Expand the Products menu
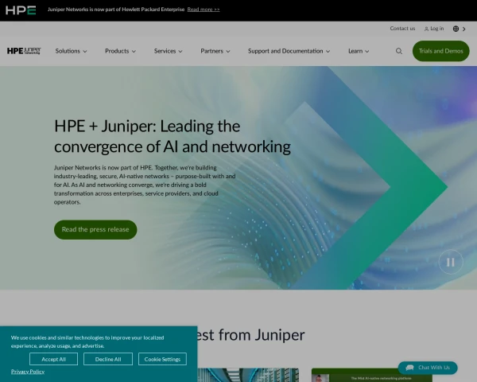Image resolution: width=477 pixels, height=382 pixels. [121, 51]
